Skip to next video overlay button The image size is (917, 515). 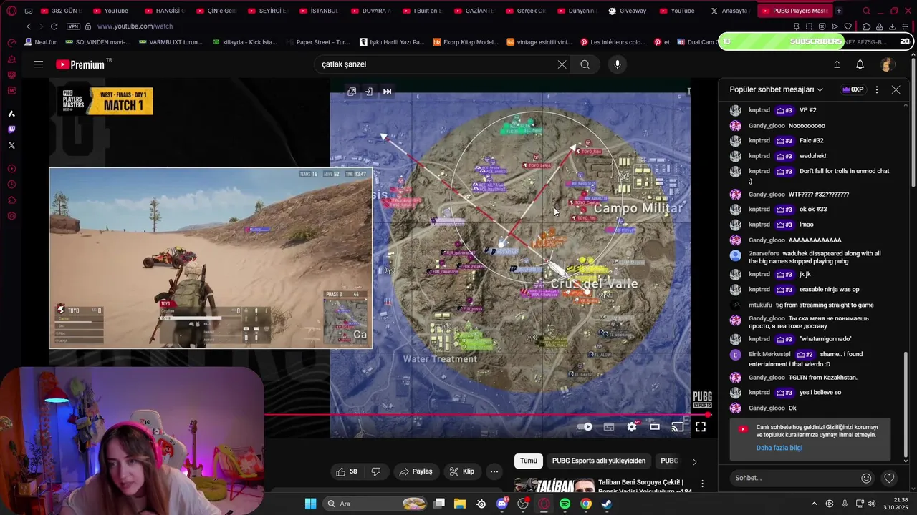(x=388, y=92)
